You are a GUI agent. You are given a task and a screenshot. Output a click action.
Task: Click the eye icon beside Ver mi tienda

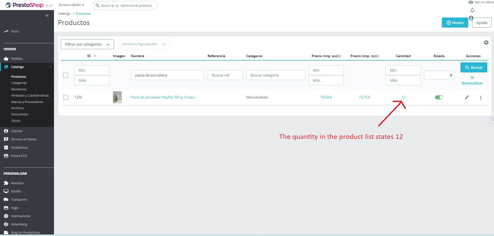[x=471, y=2]
